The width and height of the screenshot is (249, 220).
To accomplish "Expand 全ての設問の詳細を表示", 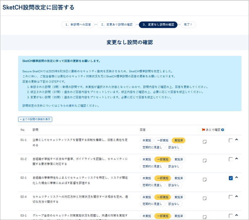I will [x=35, y=119].
